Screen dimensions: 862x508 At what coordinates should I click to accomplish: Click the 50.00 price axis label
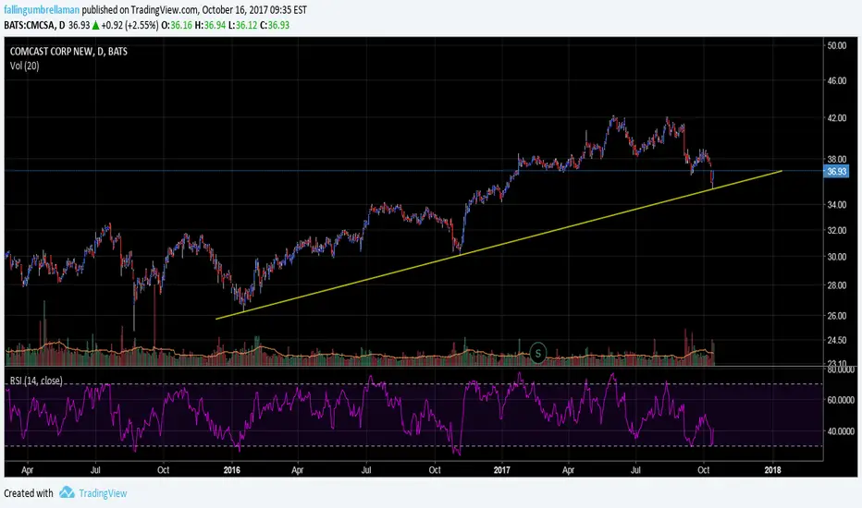coord(837,45)
